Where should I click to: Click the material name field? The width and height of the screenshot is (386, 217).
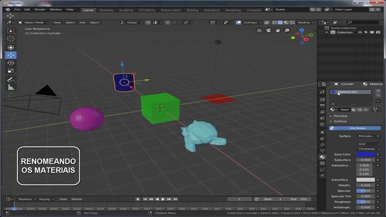pos(344,110)
